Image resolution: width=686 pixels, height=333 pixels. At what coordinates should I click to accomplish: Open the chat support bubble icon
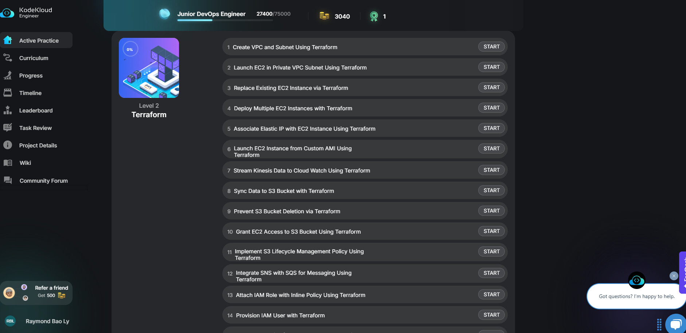click(x=675, y=324)
